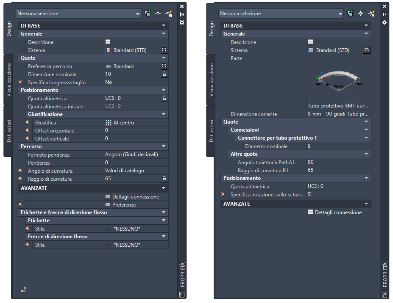Toggle lock icon for Quota altimetrica in left palette
Image resolution: width=393 pixels, height=303 pixels.
pyautogui.click(x=164, y=98)
